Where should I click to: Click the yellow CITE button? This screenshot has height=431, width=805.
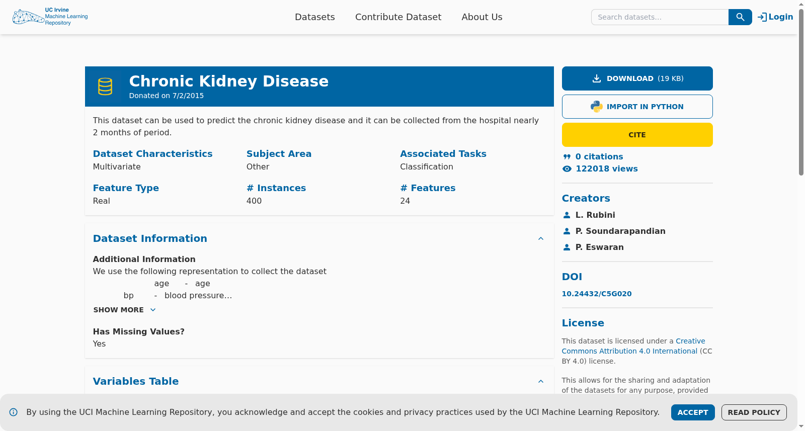pos(637,135)
